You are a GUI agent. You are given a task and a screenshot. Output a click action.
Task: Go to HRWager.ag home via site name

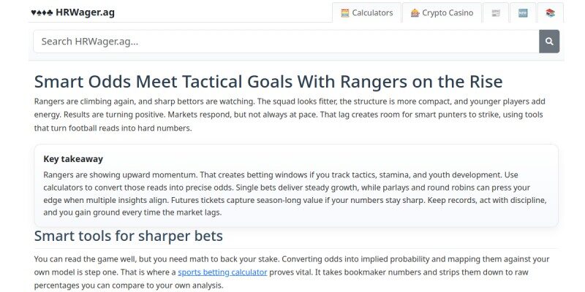tap(85, 12)
